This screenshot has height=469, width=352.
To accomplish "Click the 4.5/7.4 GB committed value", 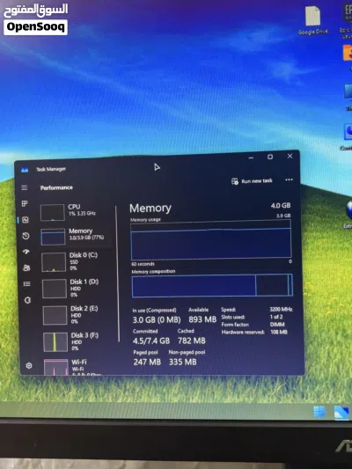I will tap(151, 341).
